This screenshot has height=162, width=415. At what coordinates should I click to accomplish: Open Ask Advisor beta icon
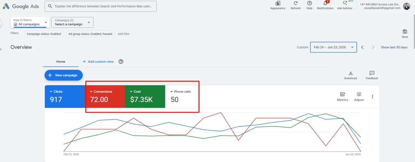(x=345, y=3)
